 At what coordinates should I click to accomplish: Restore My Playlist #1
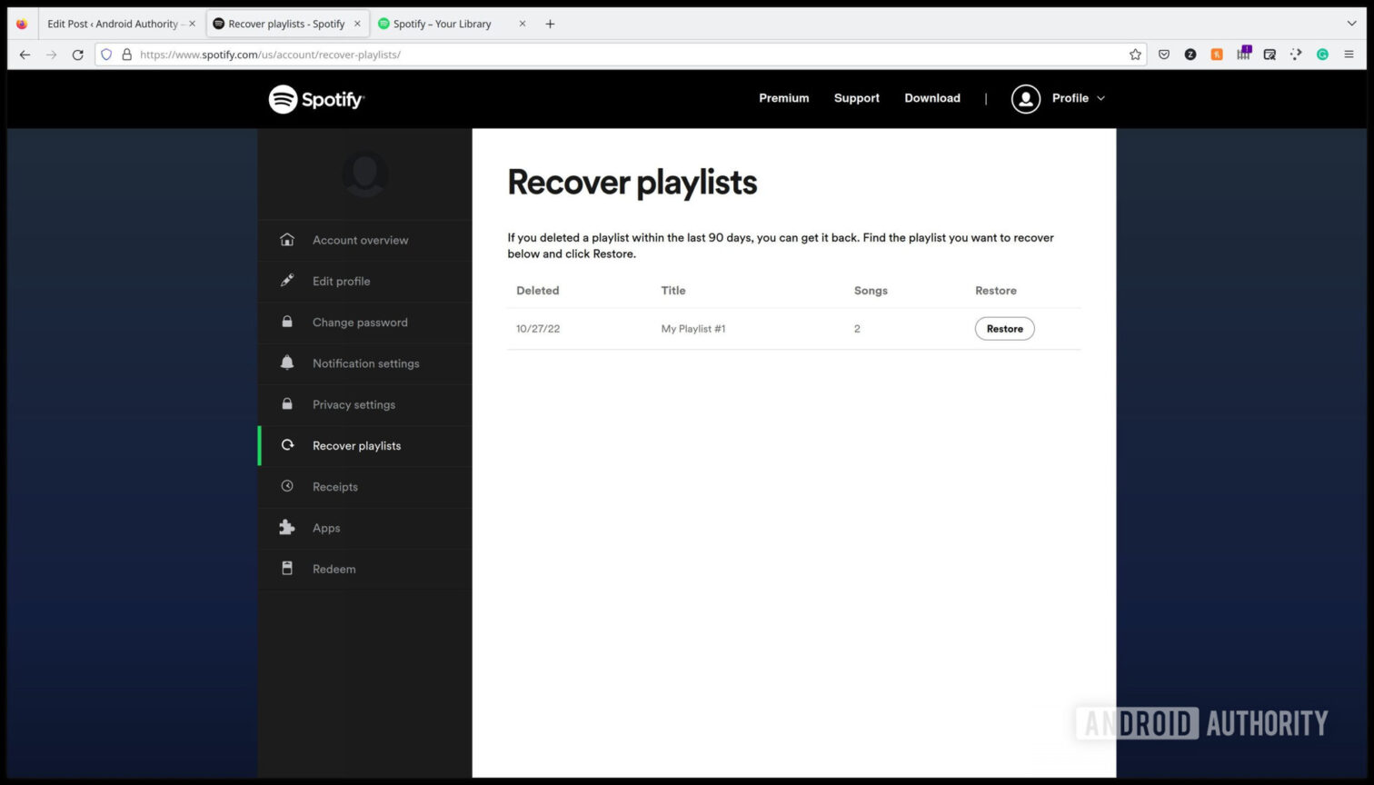1004,329
